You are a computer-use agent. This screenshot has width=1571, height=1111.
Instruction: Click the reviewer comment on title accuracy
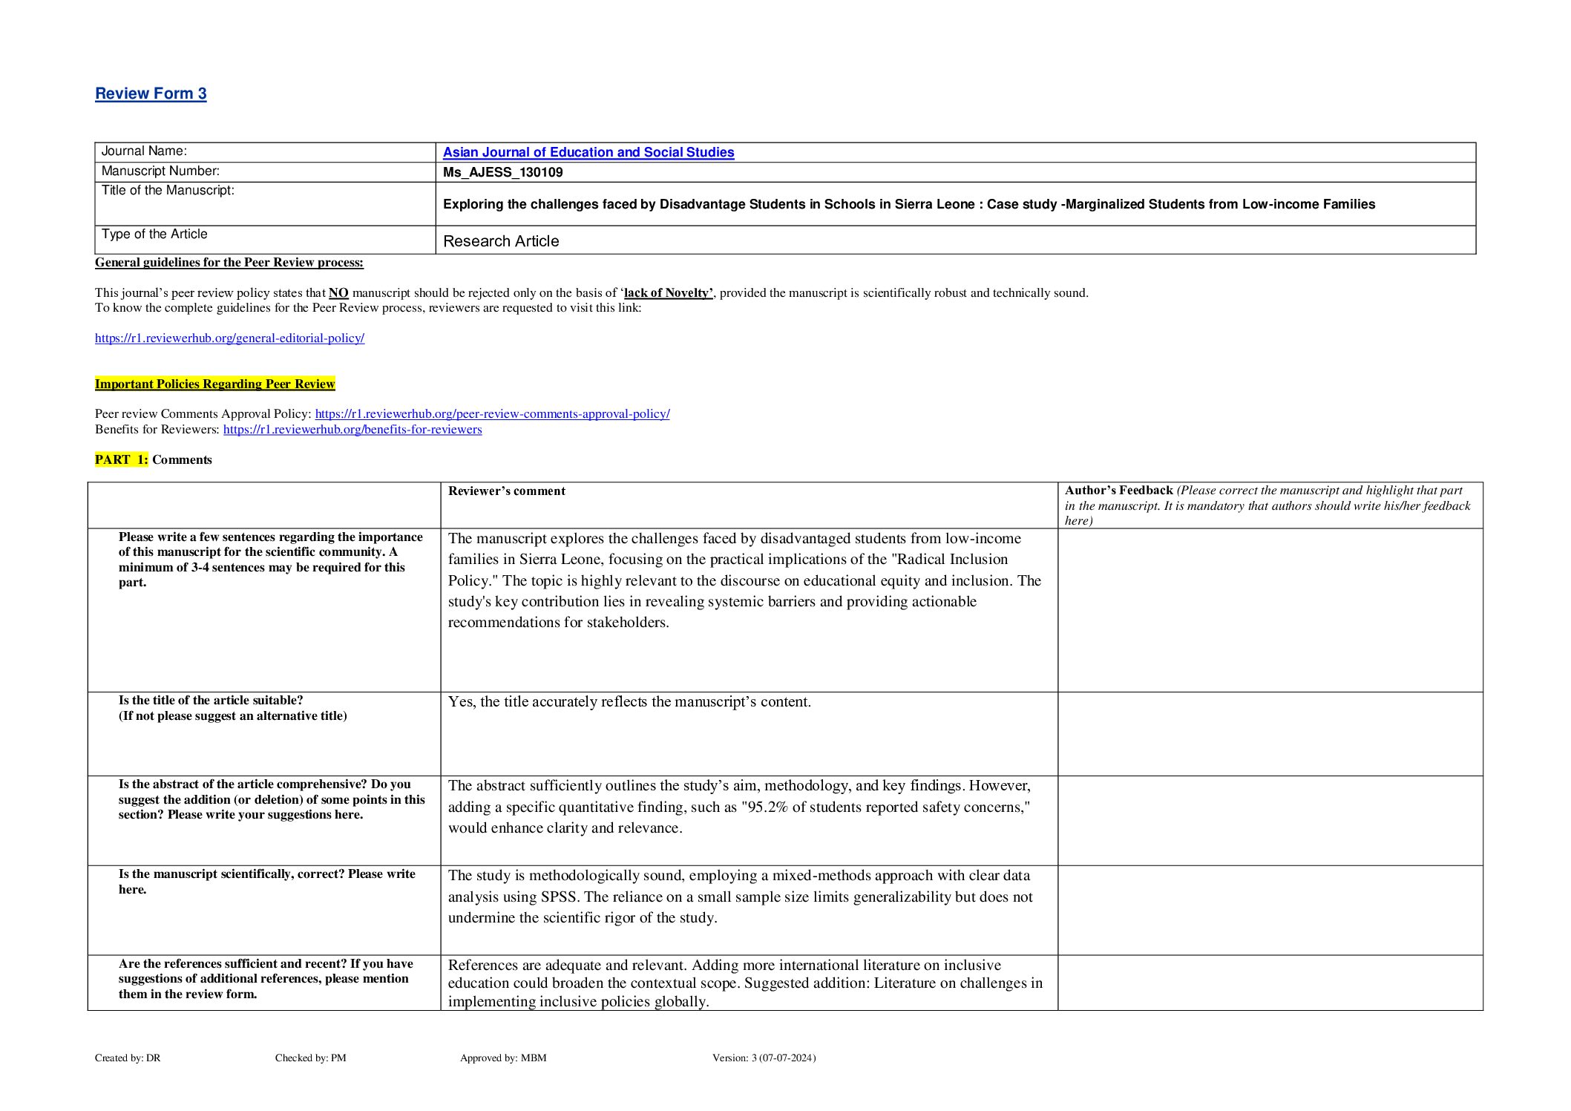629,701
